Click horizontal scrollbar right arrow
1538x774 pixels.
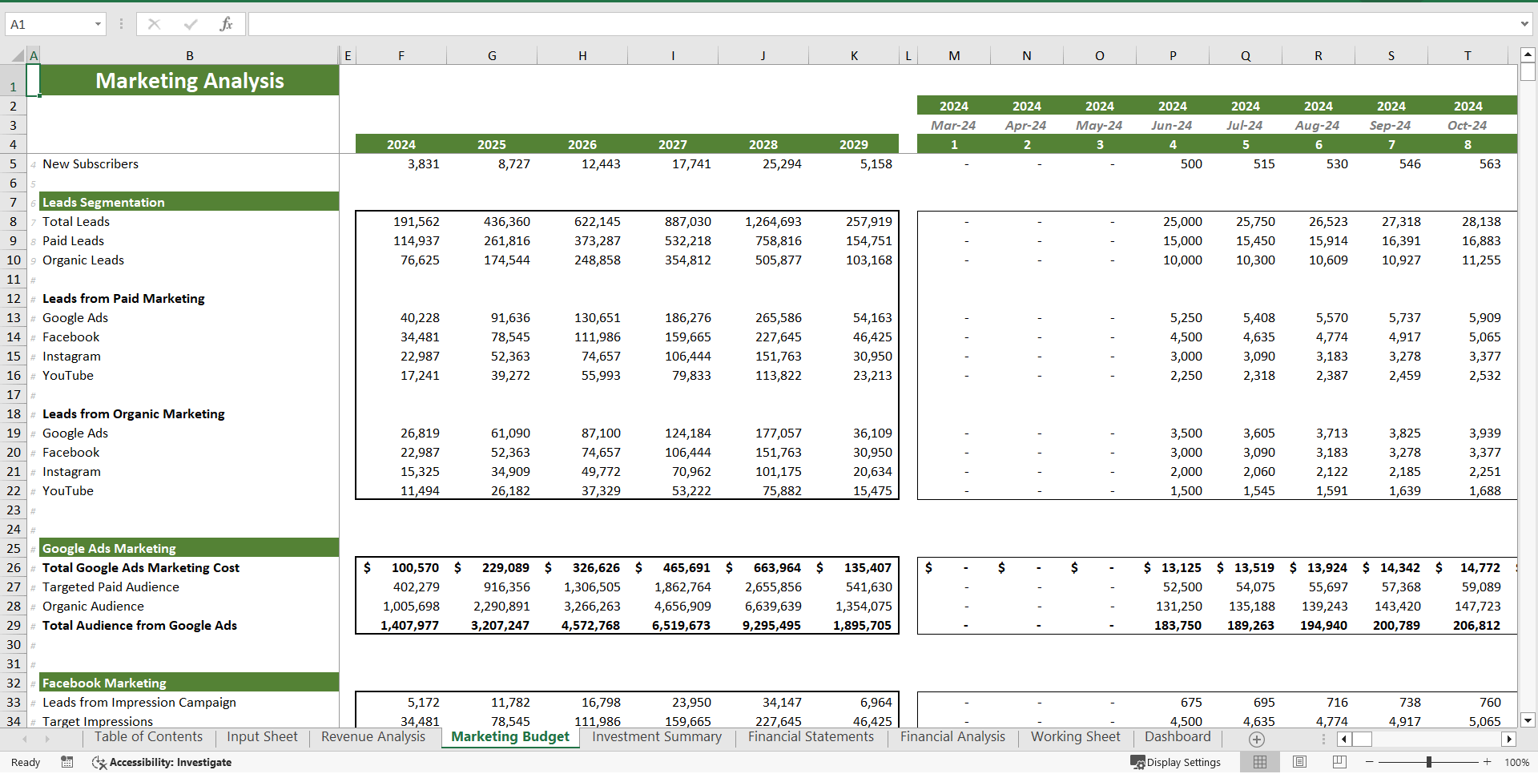tap(1509, 739)
